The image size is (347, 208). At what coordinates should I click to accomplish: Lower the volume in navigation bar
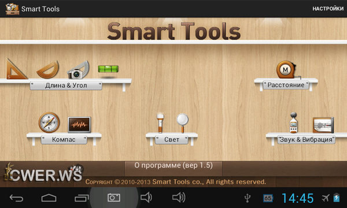(x=146, y=198)
